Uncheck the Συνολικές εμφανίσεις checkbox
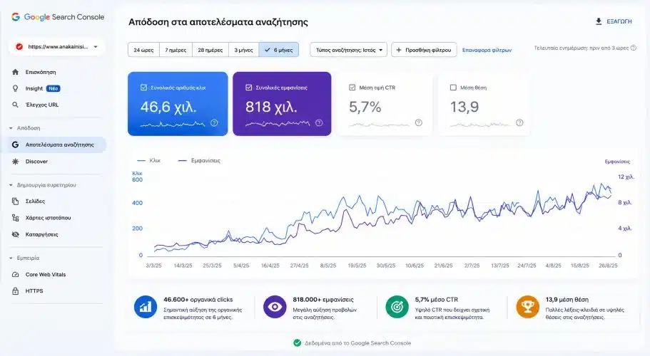This screenshot has width=650, height=356. (249, 88)
